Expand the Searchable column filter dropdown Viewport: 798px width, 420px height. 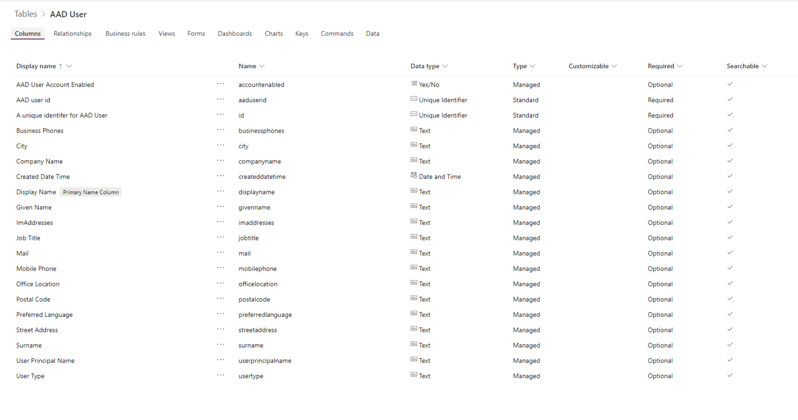pyautogui.click(x=765, y=66)
